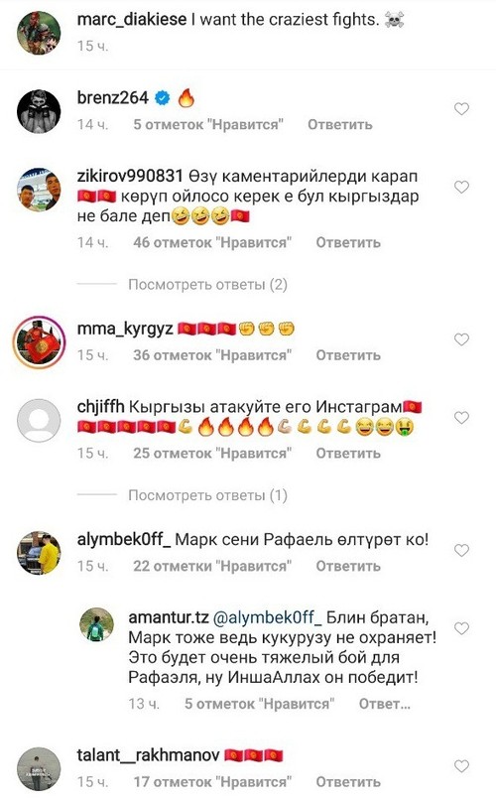This screenshot has height=802, width=496.
Task: Like the brenz264 fire emoji comment
Action: coord(461,109)
